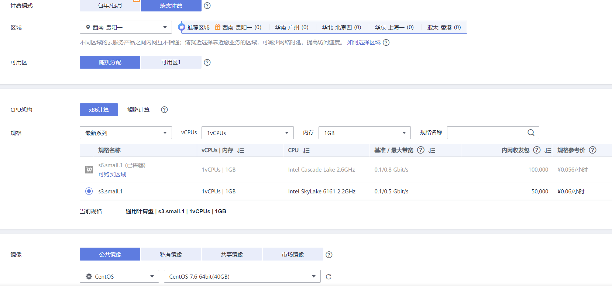Click help icon next to 按需计费 billing mode
The width and height of the screenshot is (612, 286).
point(207,6)
